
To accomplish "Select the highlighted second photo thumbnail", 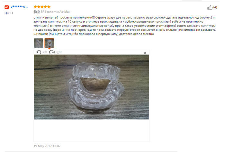I will pyautogui.click(x=50, y=43).
